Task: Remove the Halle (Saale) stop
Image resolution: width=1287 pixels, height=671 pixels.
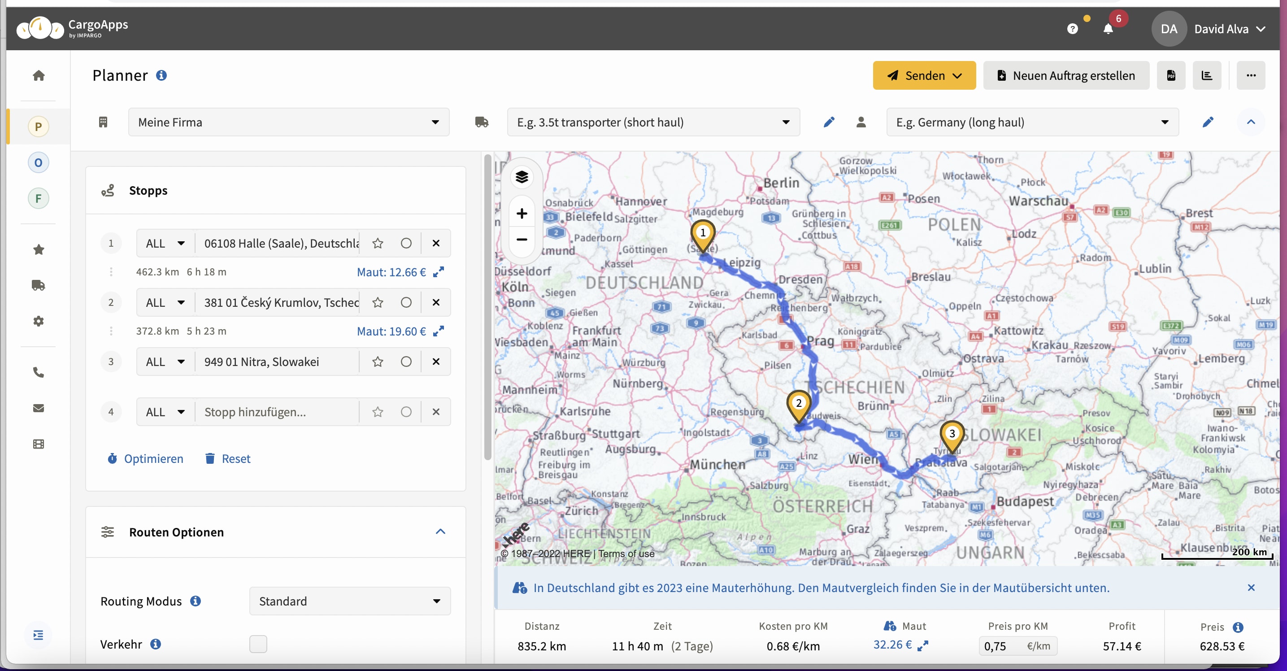Action: [x=436, y=243]
